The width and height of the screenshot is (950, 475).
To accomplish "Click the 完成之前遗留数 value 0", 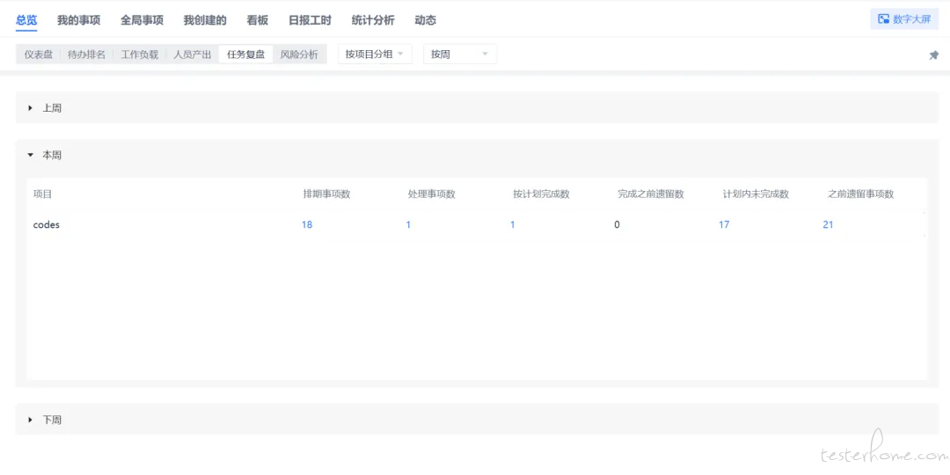I will click(617, 225).
